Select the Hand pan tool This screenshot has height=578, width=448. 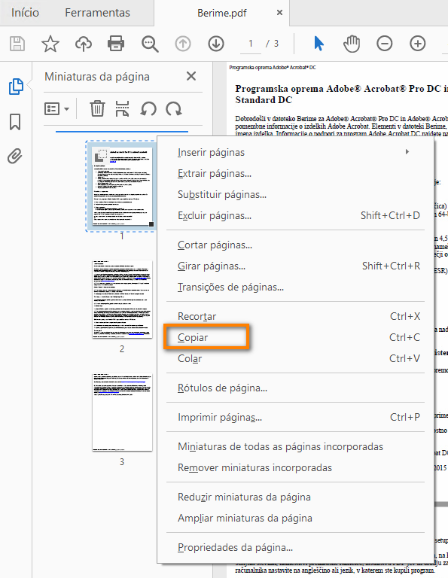click(352, 44)
